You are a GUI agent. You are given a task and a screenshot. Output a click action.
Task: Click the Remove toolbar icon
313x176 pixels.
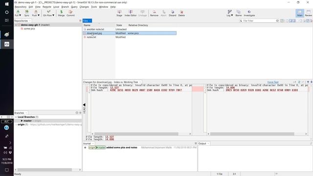pyautogui.click(x=154, y=13)
